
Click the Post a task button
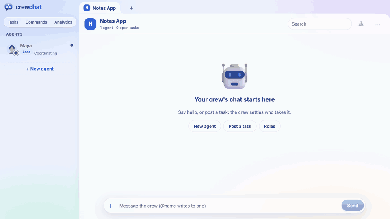(x=240, y=126)
